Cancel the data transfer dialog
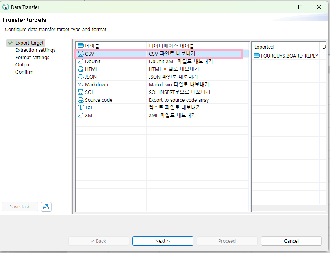Image resolution: width=330 pixels, height=253 pixels. click(291, 241)
